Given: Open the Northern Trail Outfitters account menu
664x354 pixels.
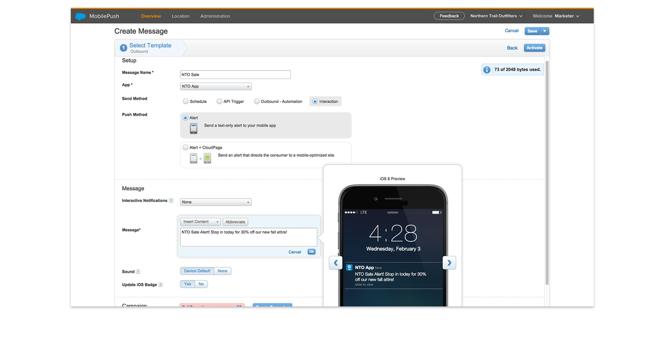Looking at the screenshot, I should click(496, 16).
